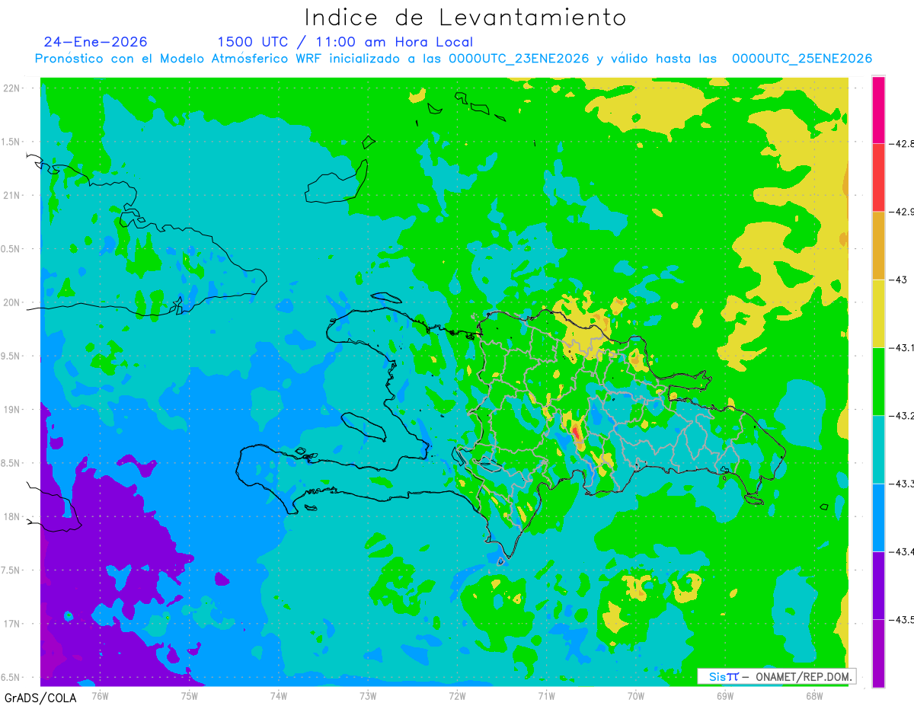
Task: Click the '17N' latitude label
Action: tap(12, 624)
